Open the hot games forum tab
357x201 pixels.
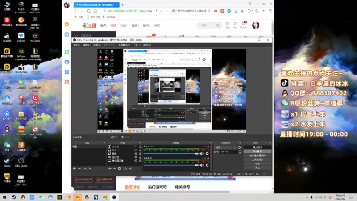coord(158,187)
